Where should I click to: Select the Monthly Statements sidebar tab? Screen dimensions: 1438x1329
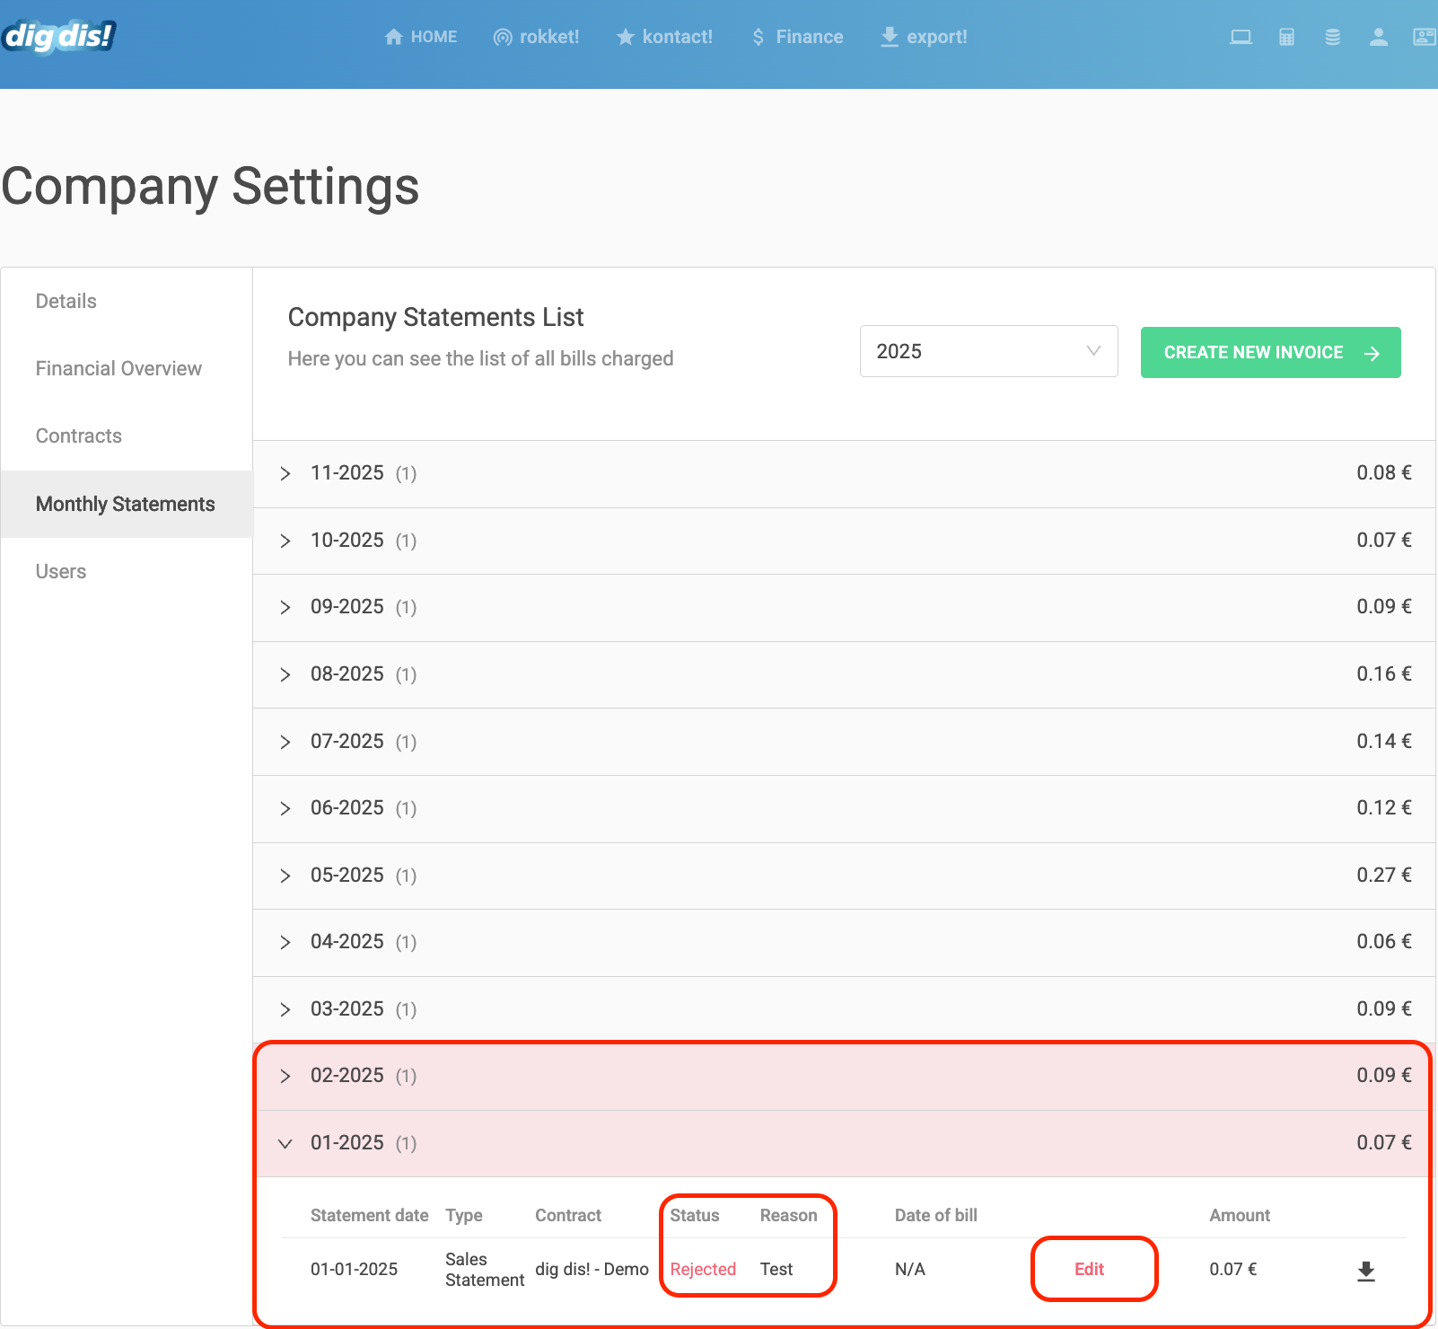pos(127,505)
